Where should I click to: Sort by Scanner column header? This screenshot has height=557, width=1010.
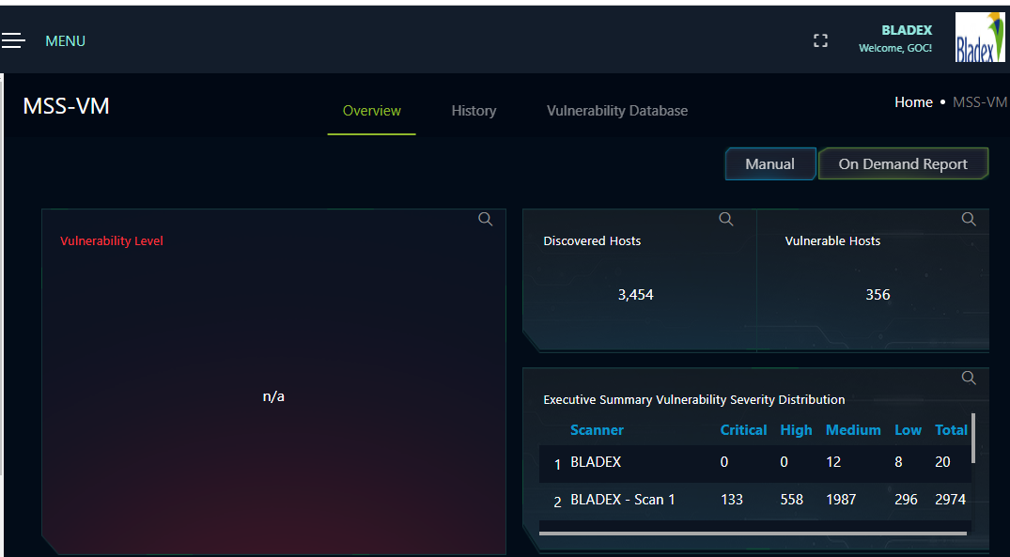(x=598, y=430)
